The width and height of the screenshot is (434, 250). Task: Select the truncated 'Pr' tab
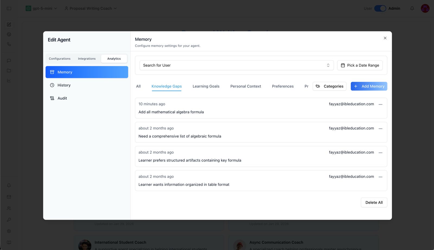coord(306,86)
